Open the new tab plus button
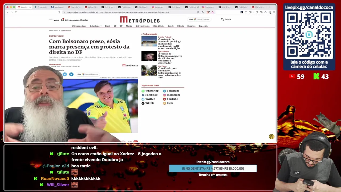This screenshot has width=341, height=192. (269, 7)
